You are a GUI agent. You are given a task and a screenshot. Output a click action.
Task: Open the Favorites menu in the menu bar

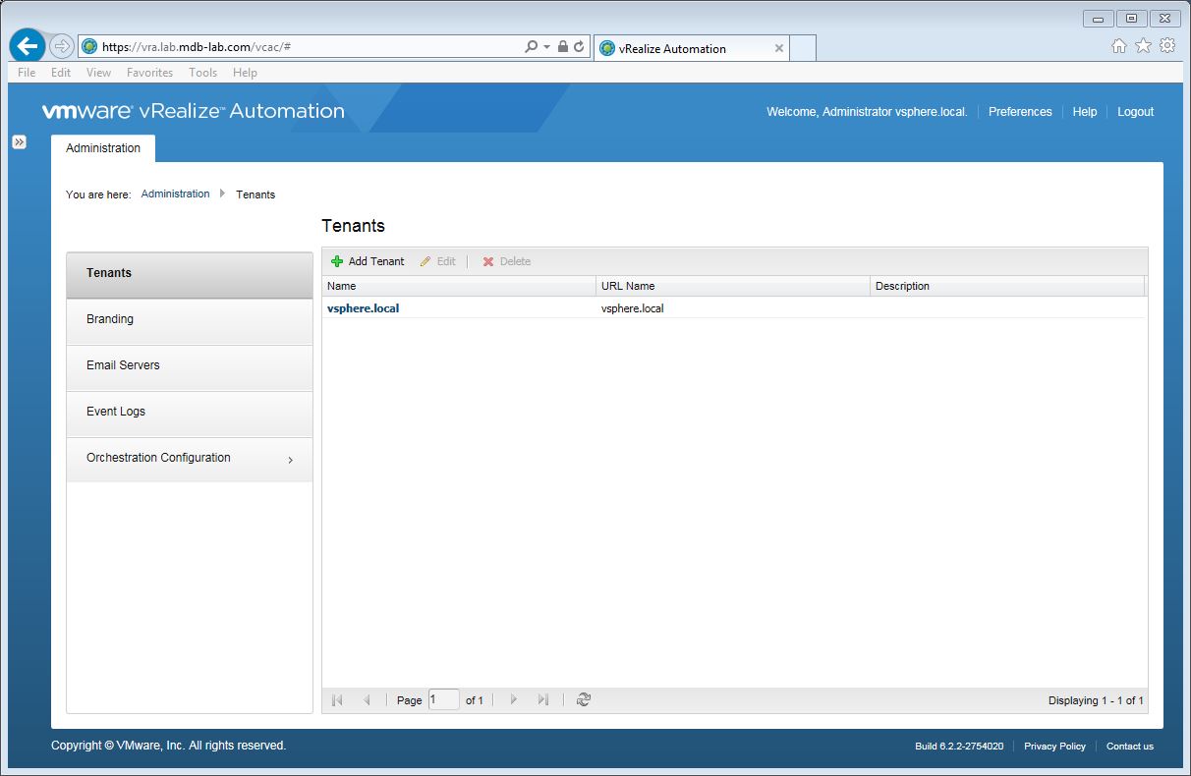[x=149, y=73]
